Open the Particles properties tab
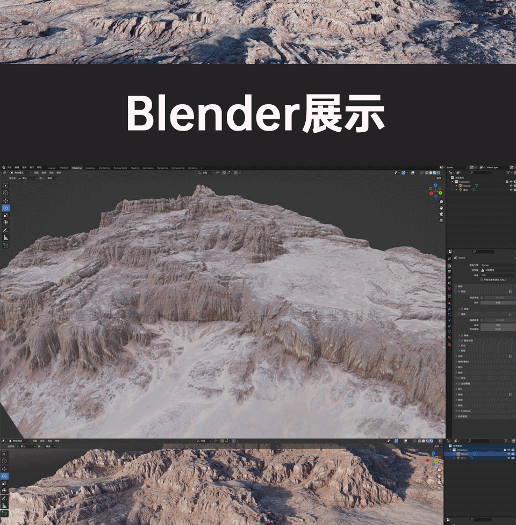Image resolution: width=516 pixels, height=525 pixels. click(x=449, y=315)
